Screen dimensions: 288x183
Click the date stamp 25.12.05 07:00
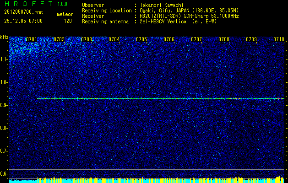coord(23,21)
